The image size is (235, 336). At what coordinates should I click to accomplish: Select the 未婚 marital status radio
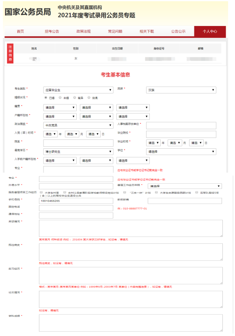coord(60,98)
